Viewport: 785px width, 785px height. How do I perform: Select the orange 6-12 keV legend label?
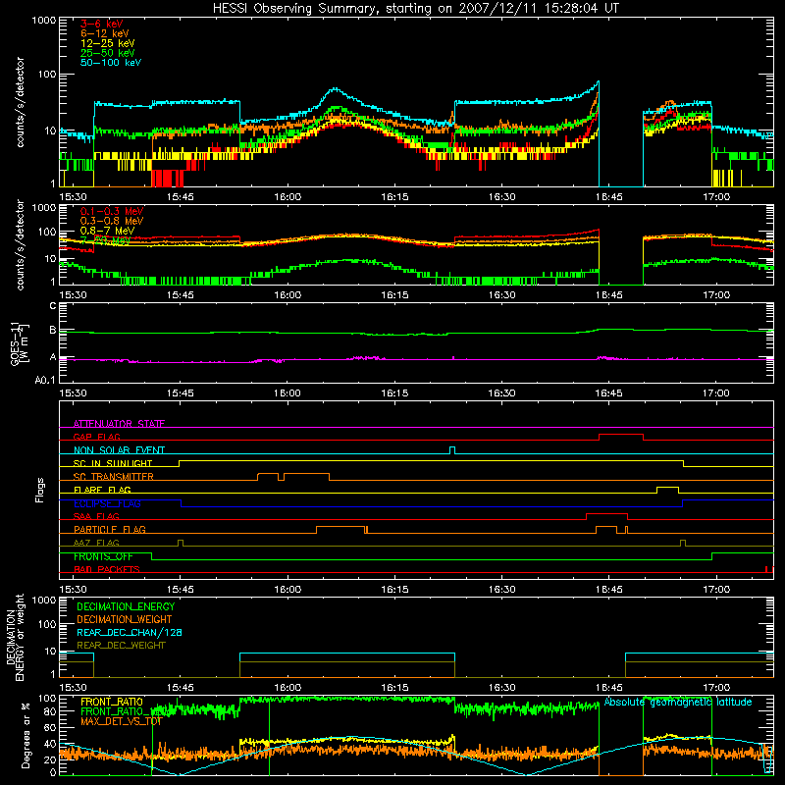coord(105,33)
